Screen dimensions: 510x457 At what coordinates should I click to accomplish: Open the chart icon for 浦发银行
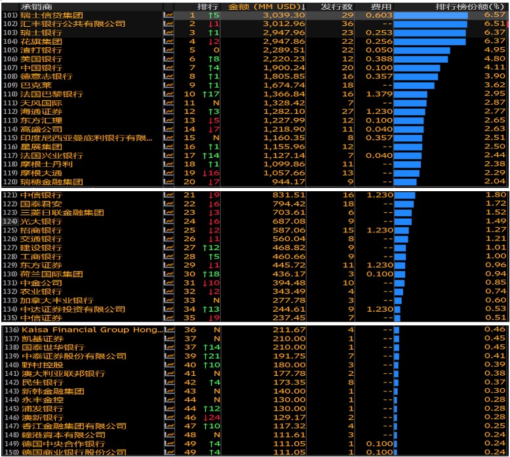point(169,409)
